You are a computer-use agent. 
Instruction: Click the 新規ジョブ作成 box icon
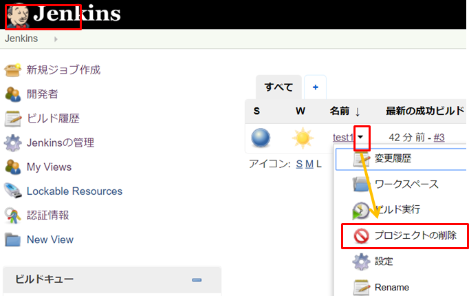tap(12, 70)
